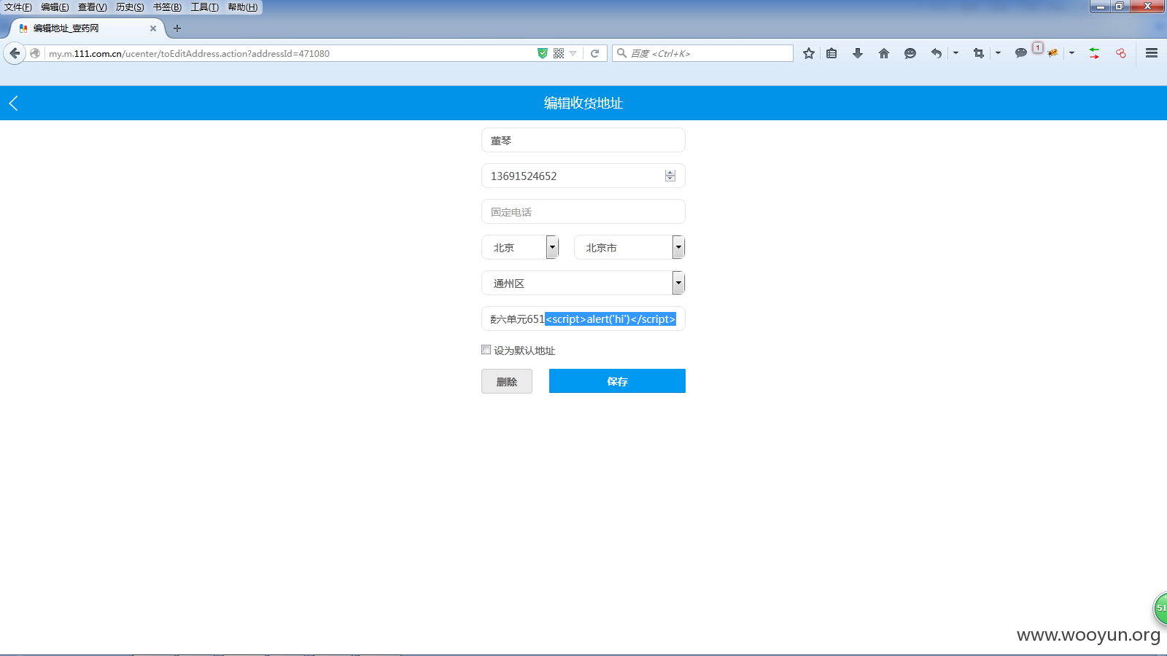Screen dimensions: 1167x656
Task: Tap the page back chevron in blue header
Action: pos(13,104)
